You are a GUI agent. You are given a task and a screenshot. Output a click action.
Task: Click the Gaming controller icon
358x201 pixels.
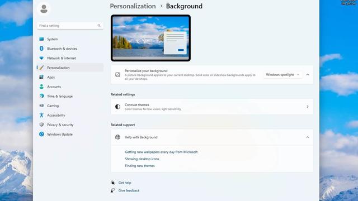[x=41, y=106]
